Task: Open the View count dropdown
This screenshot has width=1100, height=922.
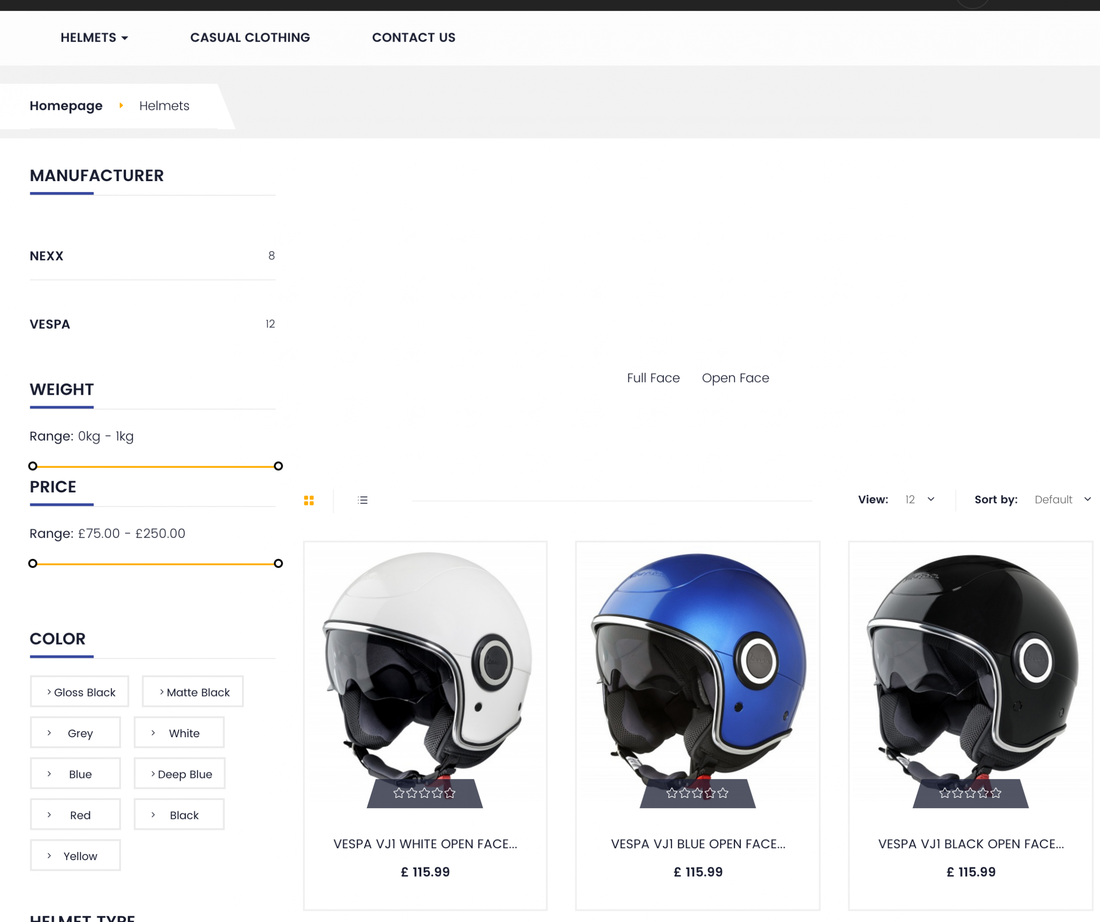Action: 919,500
